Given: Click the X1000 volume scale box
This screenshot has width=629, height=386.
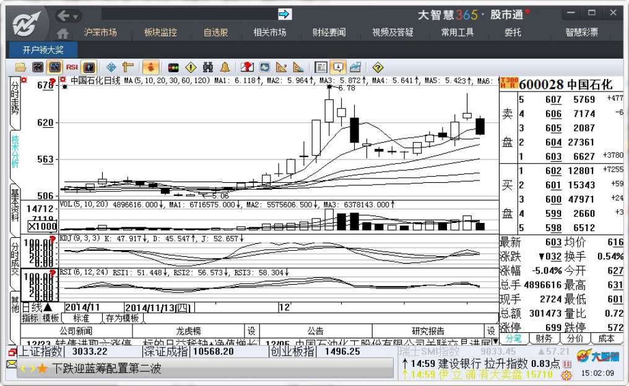Looking at the screenshot, I should click(x=43, y=226).
